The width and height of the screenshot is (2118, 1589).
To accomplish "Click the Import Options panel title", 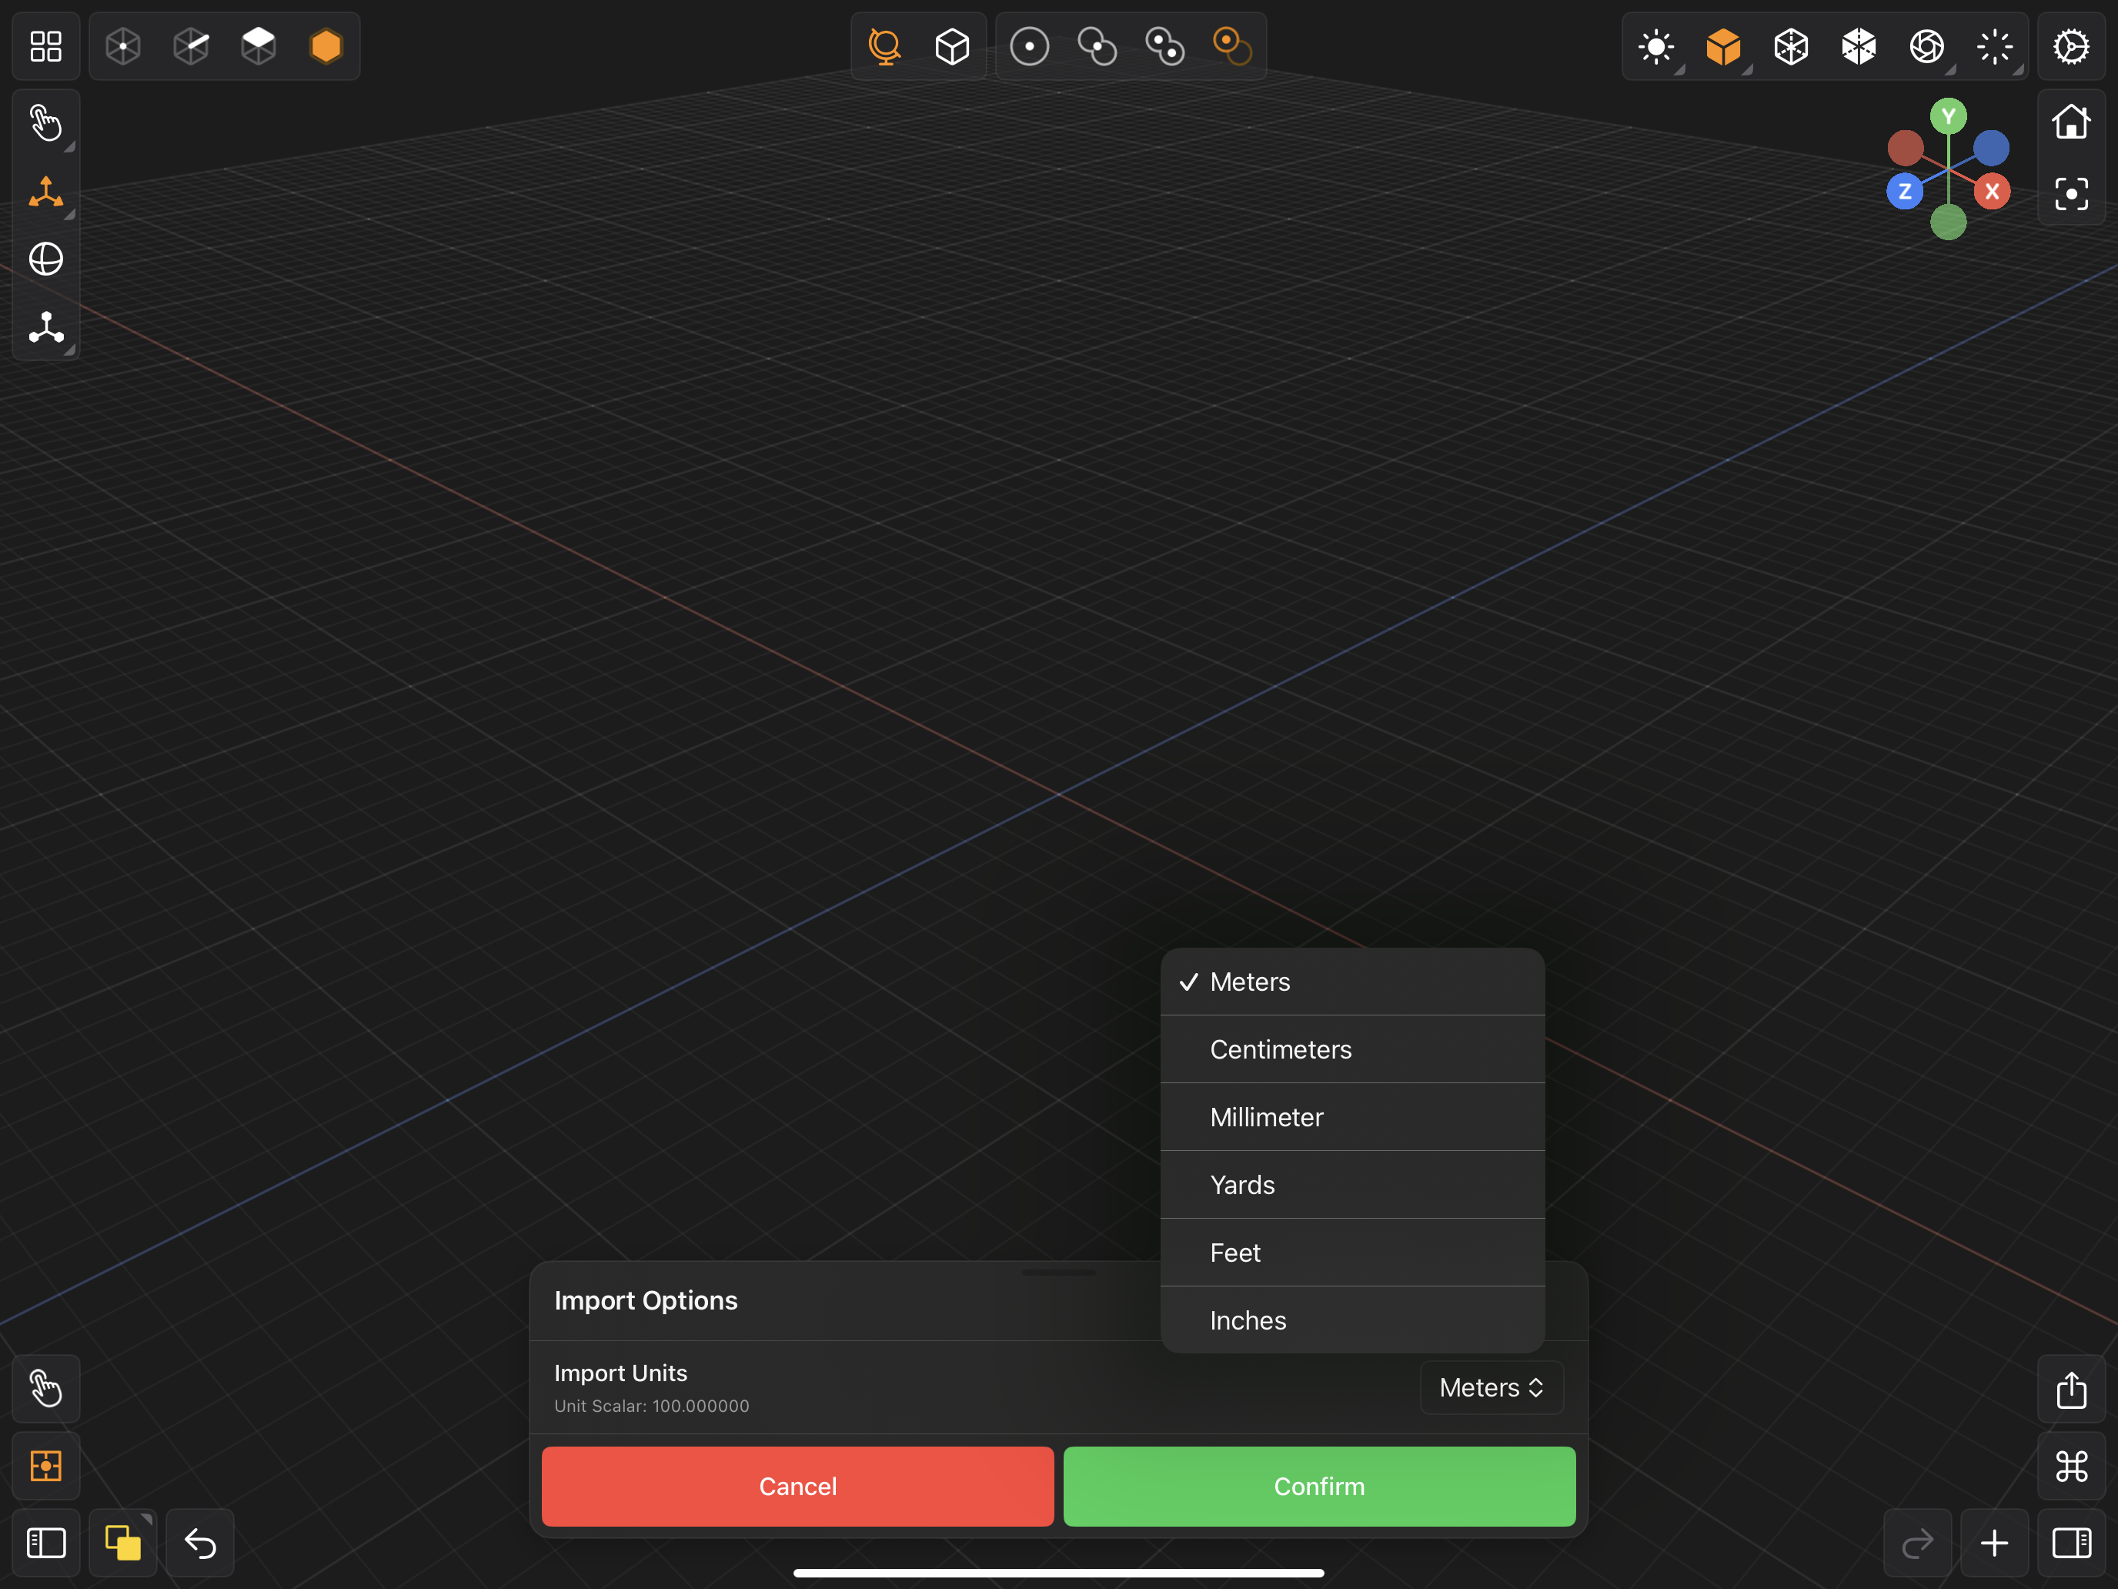I will [646, 1301].
